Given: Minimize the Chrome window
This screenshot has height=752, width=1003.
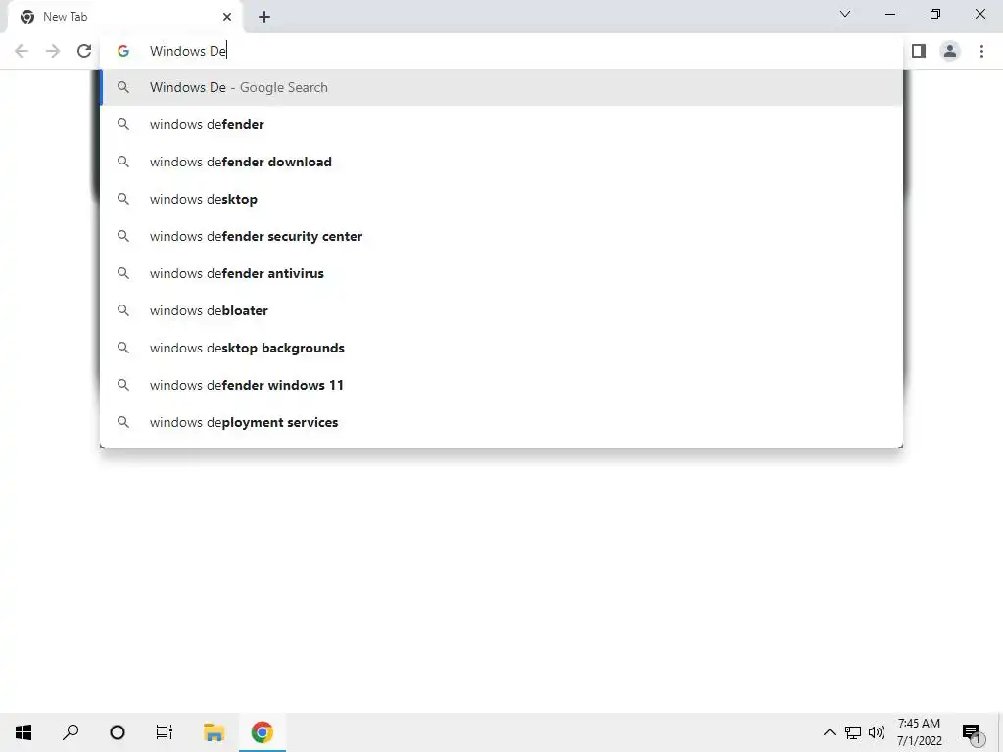Looking at the screenshot, I should click(890, 14).
